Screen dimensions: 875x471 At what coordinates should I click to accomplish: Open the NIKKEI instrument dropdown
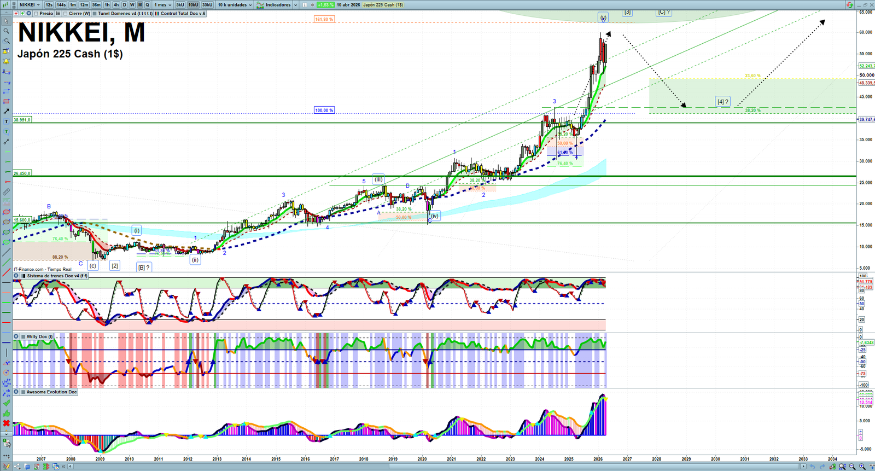(x=30, y=5)
